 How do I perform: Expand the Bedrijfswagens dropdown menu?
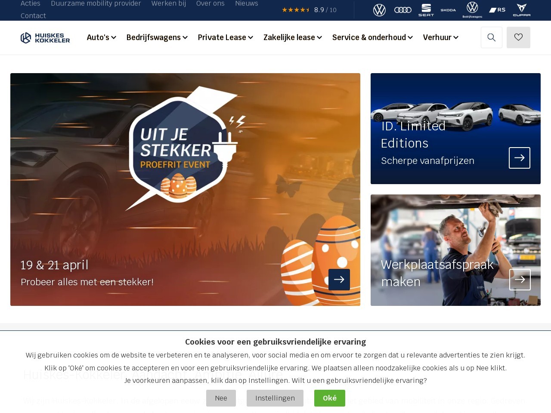click(x=157, y=37)
